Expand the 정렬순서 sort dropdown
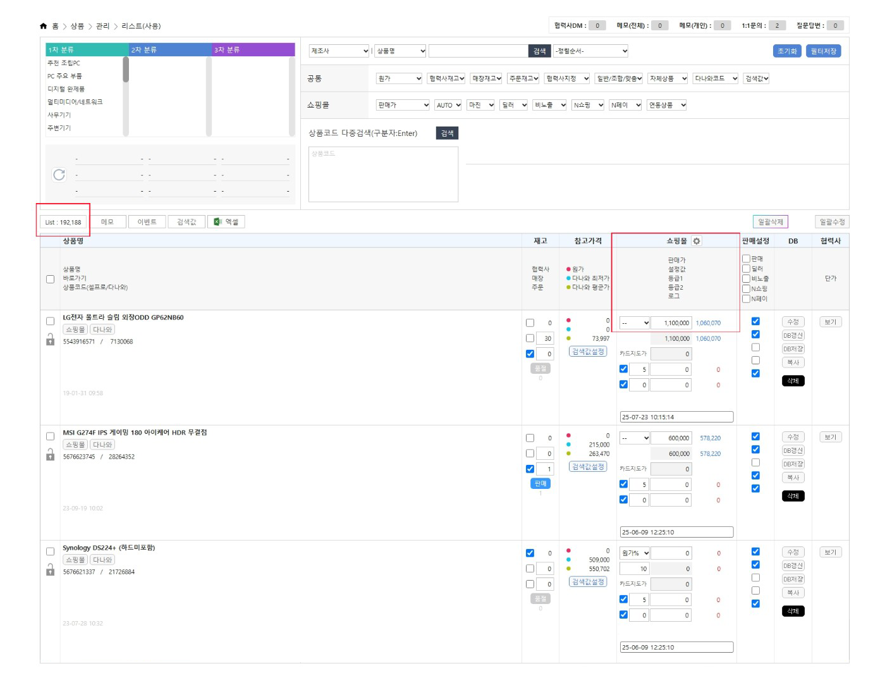 pos(590,51)
